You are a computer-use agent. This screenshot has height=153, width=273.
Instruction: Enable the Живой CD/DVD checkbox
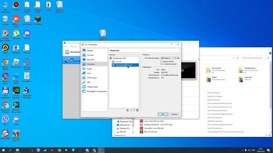pyautogui.click(x=161, y=62)
